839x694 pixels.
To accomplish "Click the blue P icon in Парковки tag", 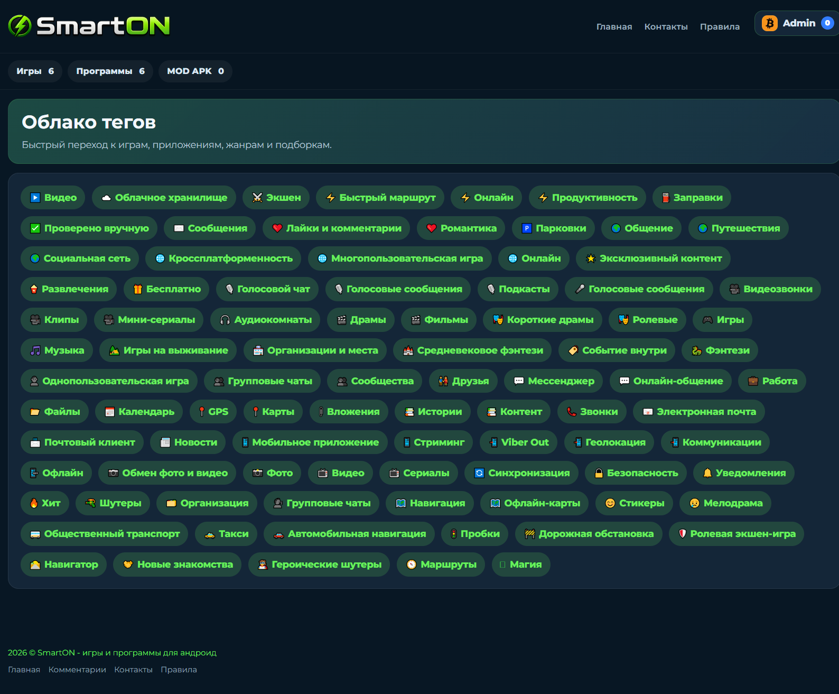I will [x=527, y=228].
